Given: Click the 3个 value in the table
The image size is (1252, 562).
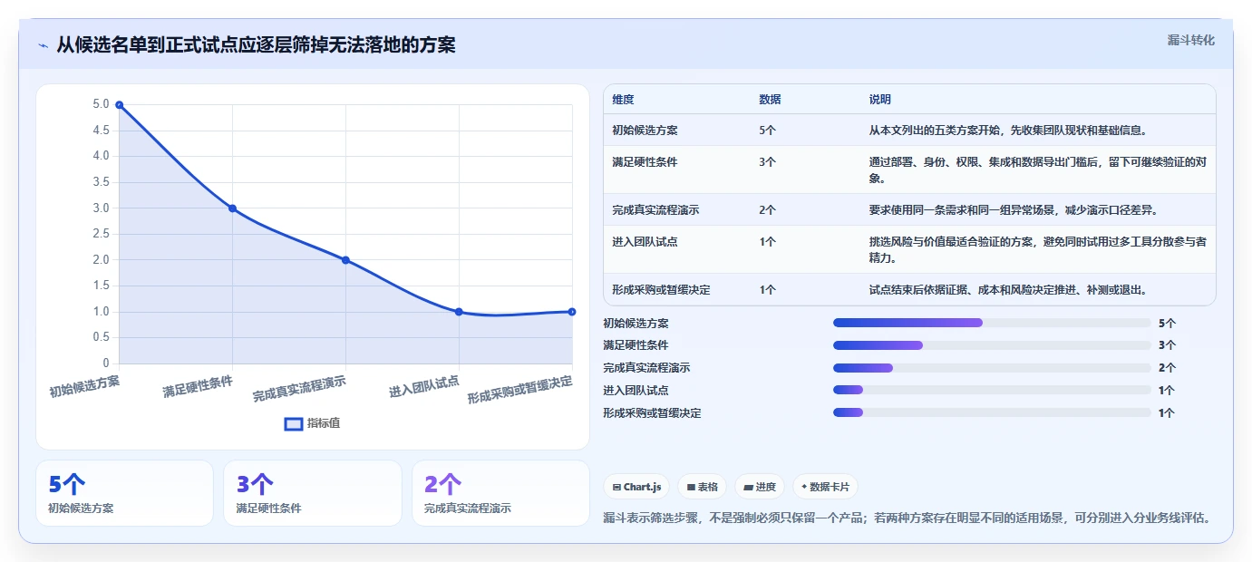Looking at the screenshot, I should point(767,162).
